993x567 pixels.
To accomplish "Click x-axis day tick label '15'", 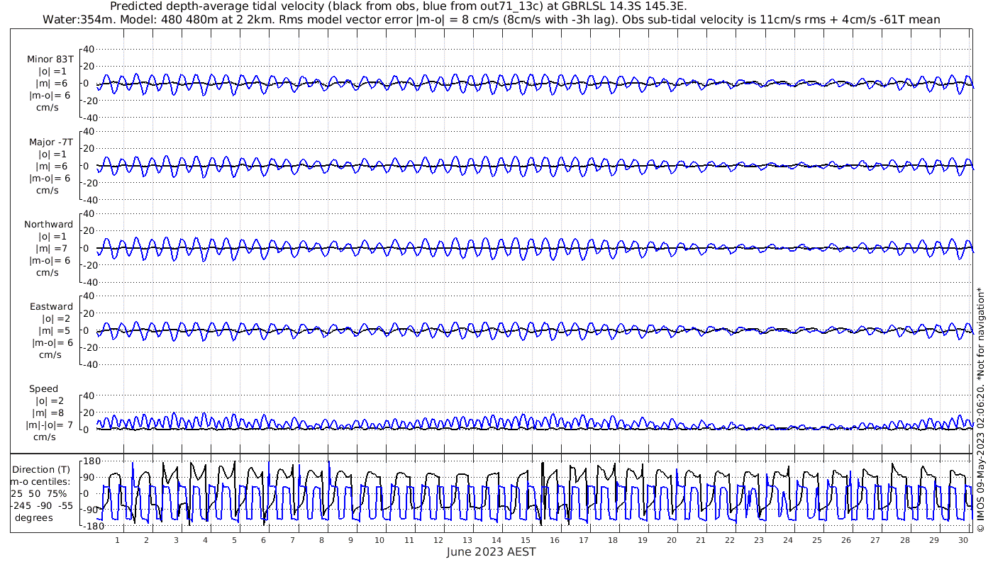I will pyautogui.click(x=526, y=539).
